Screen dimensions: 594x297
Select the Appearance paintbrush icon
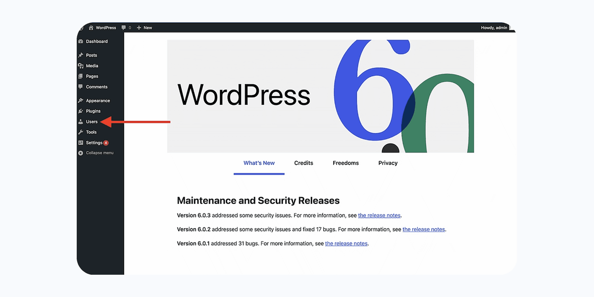coord(81,100)
